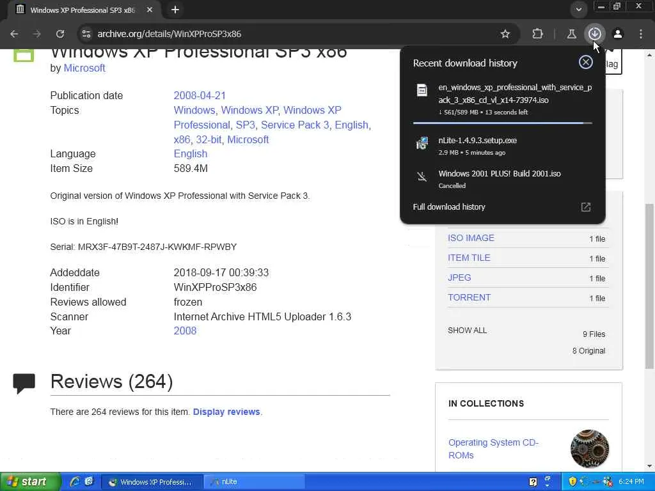This screenshot has height=491, width=655.
Task: Choose the TORRENT download option
Action: (x=469, y=297)
